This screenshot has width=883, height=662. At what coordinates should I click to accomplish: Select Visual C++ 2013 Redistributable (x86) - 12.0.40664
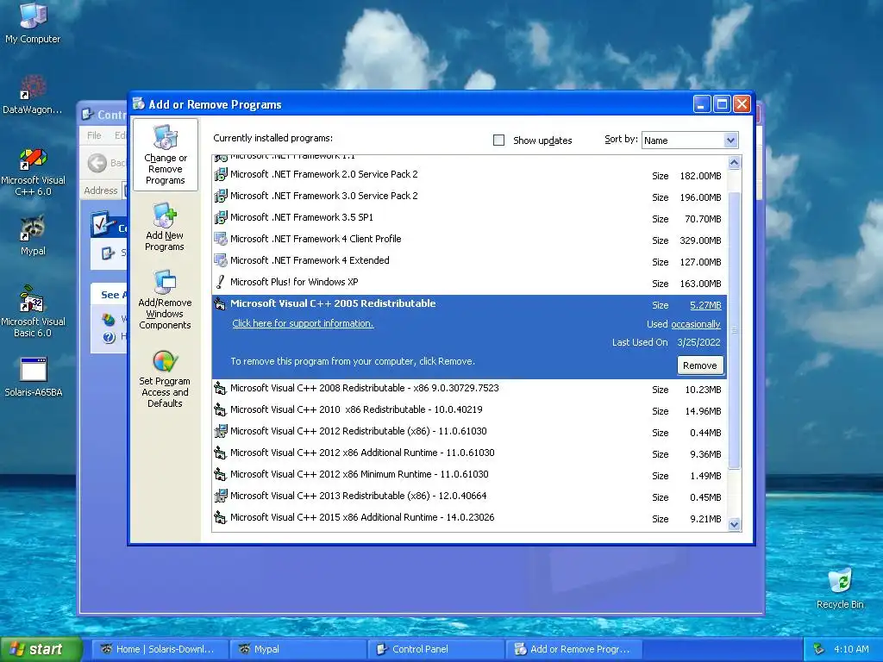470,496
